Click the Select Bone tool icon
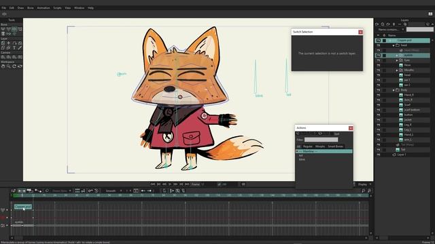The height and width of the screenshot is (244, 435). coord(3,29)
